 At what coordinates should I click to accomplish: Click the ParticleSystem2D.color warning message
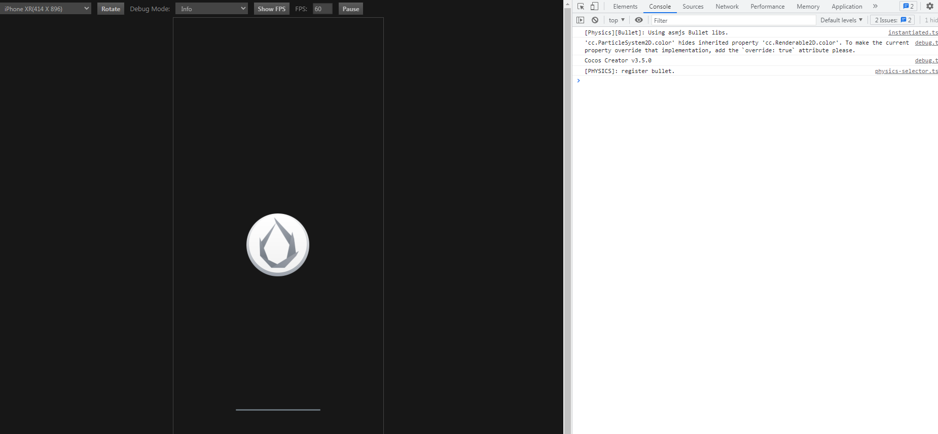746,47
